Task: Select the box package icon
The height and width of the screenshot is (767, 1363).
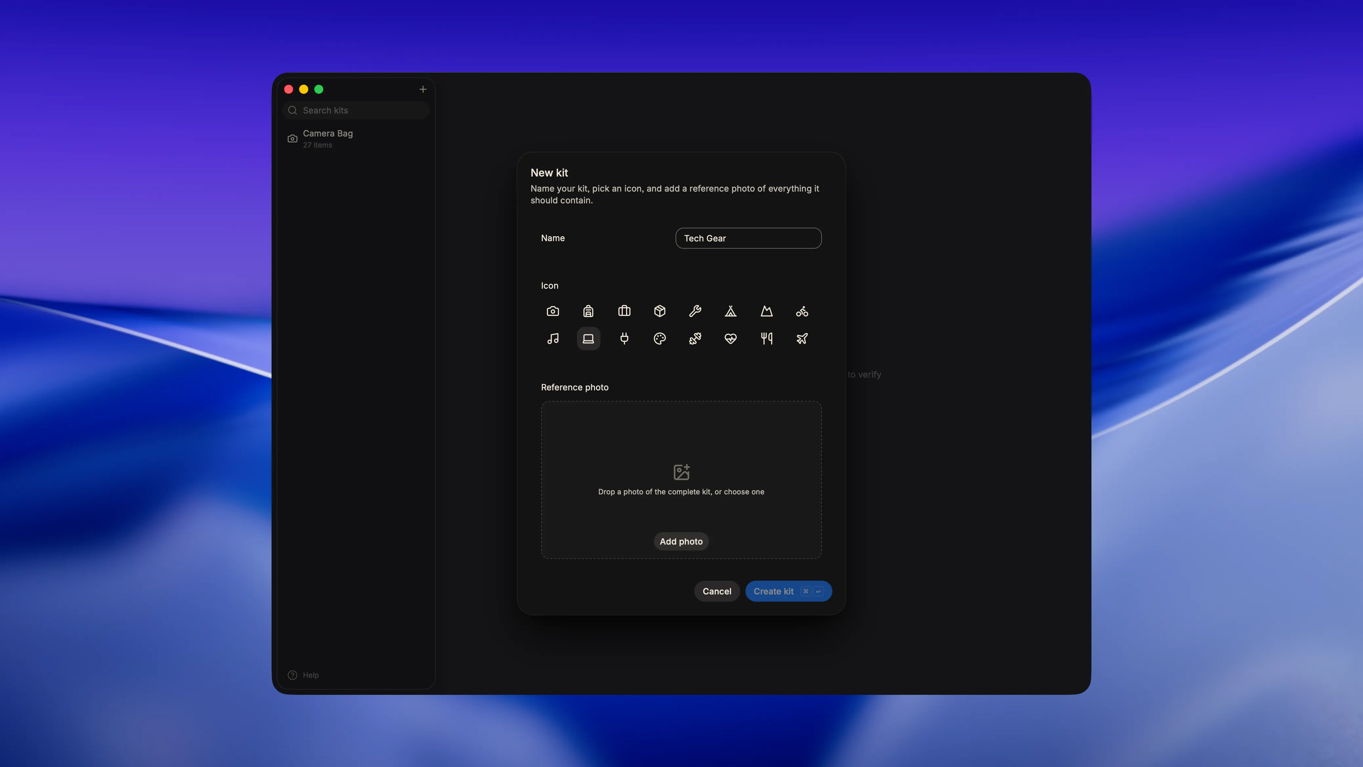Action: point(659,311)
